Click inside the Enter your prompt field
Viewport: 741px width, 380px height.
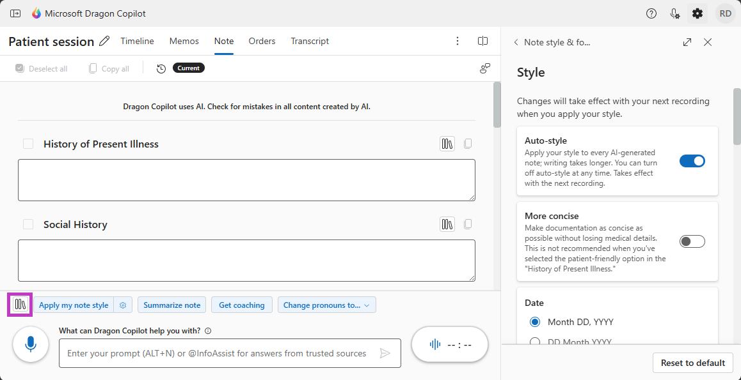(218, 353)
